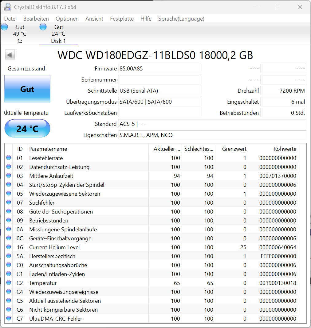Click the blue status orb for drive C:
Viewport: 311px width, 328px height.
[x=4, y=27]
